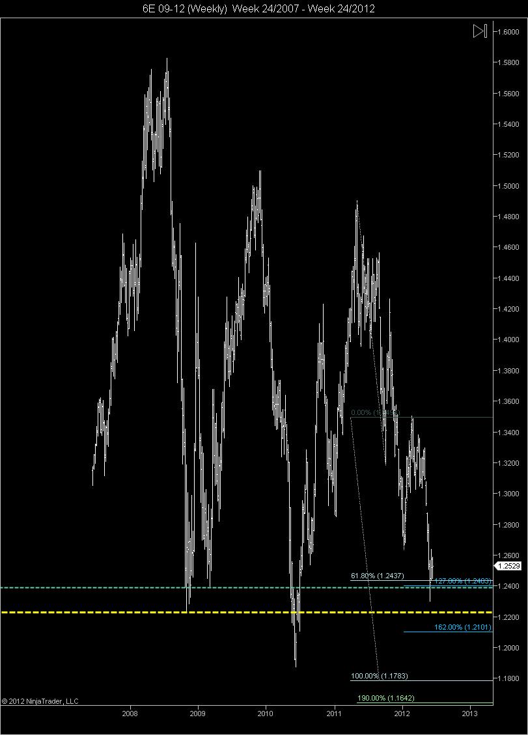Click the 1.3000 price axis label
This screenshot has height=735, width=528.
pyautogui.click(x=508, y=494)
